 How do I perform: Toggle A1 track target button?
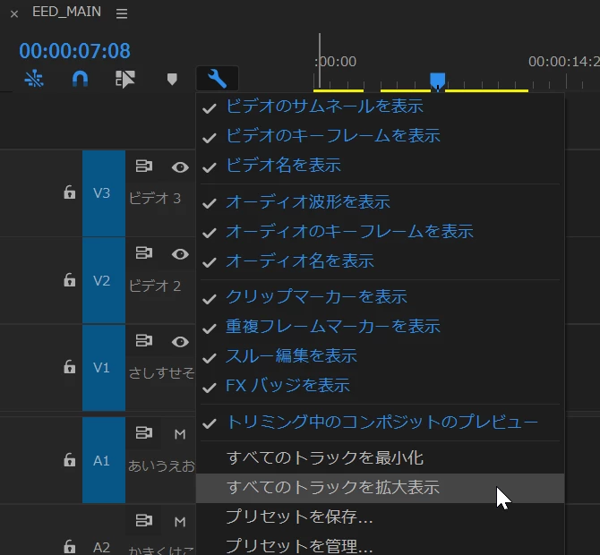click(103, 460)
